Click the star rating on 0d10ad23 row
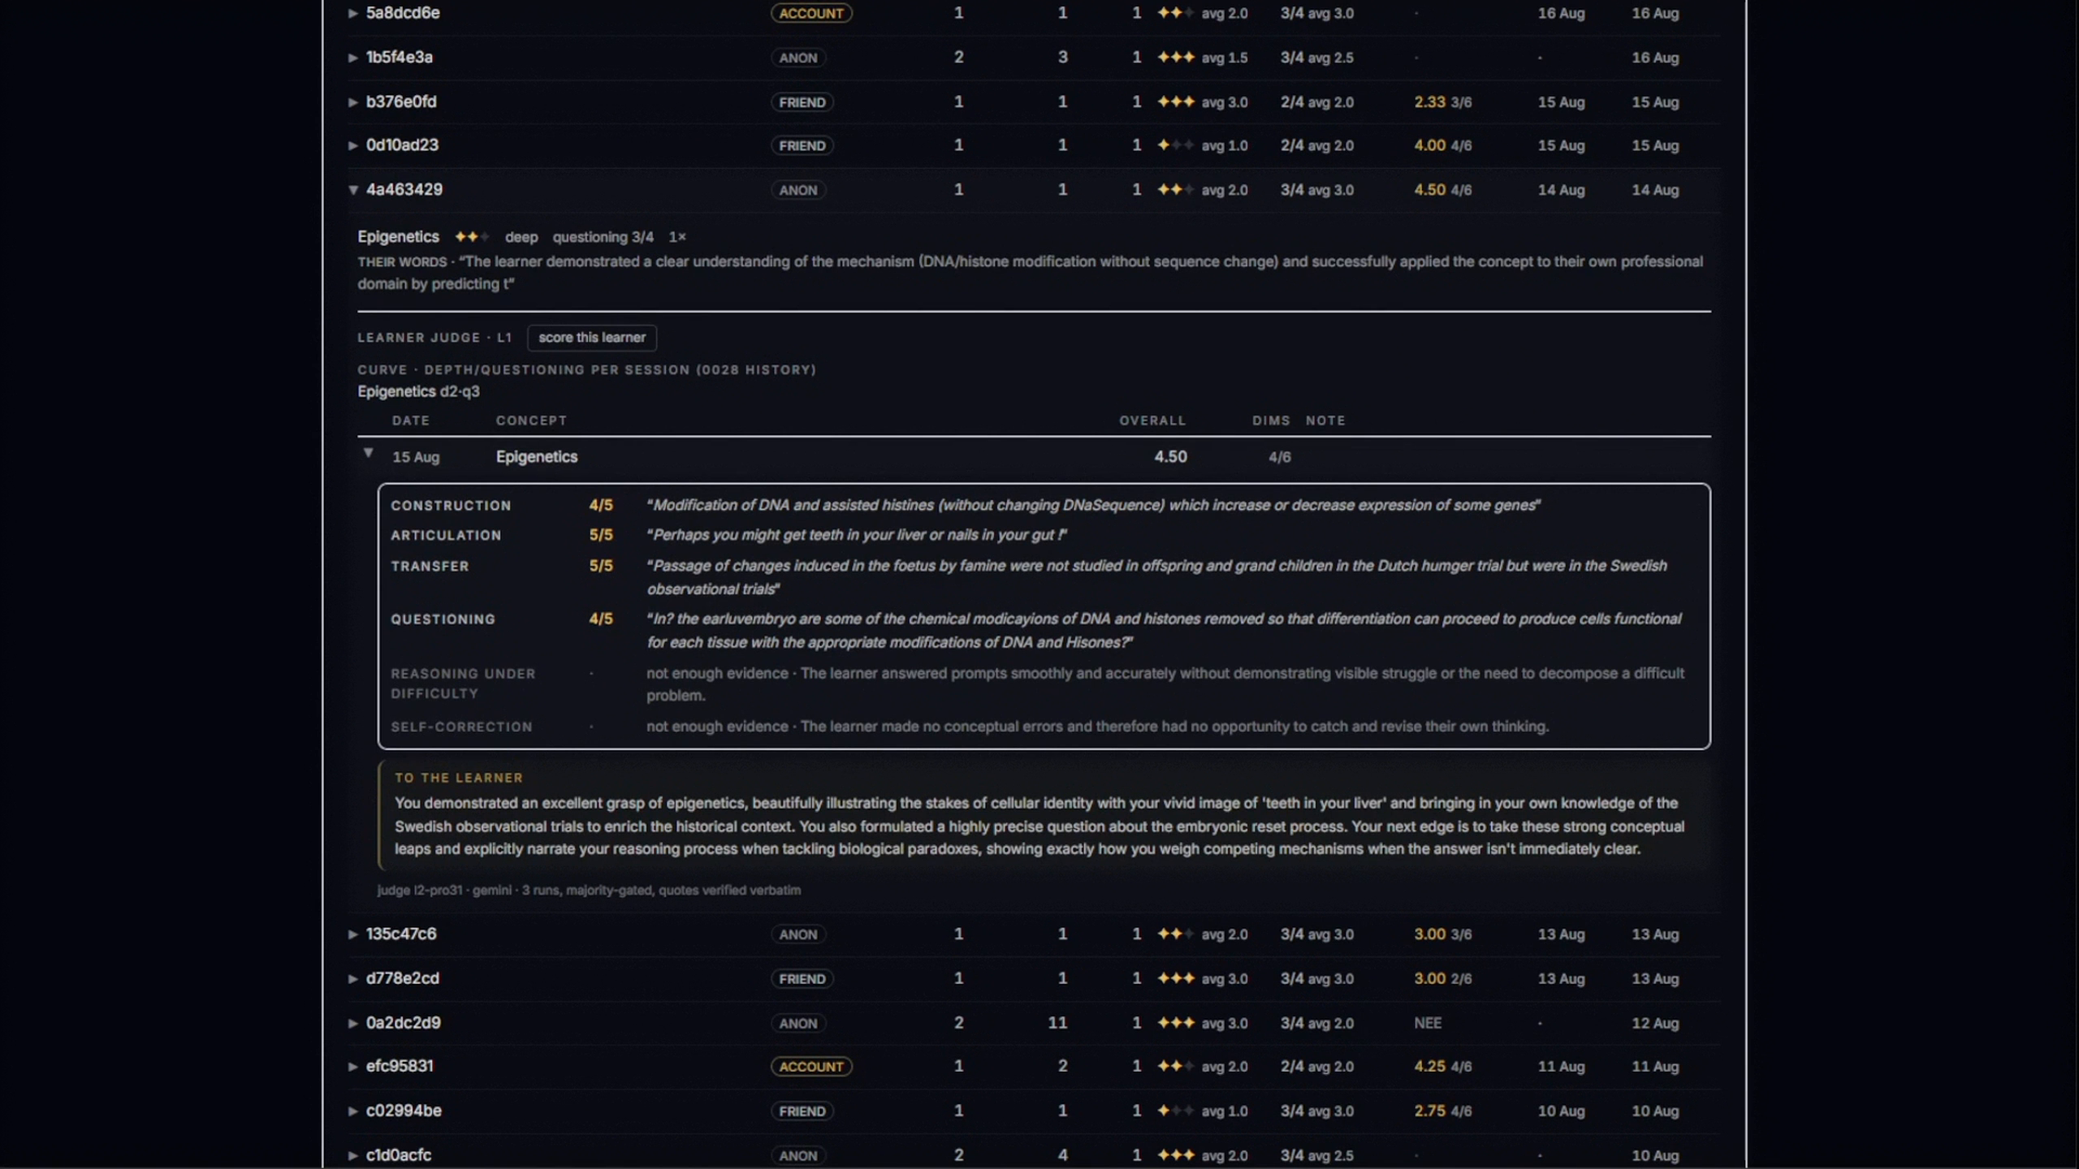Viewport: 2079px width, 1169px height. click(x=1175, y=145)
